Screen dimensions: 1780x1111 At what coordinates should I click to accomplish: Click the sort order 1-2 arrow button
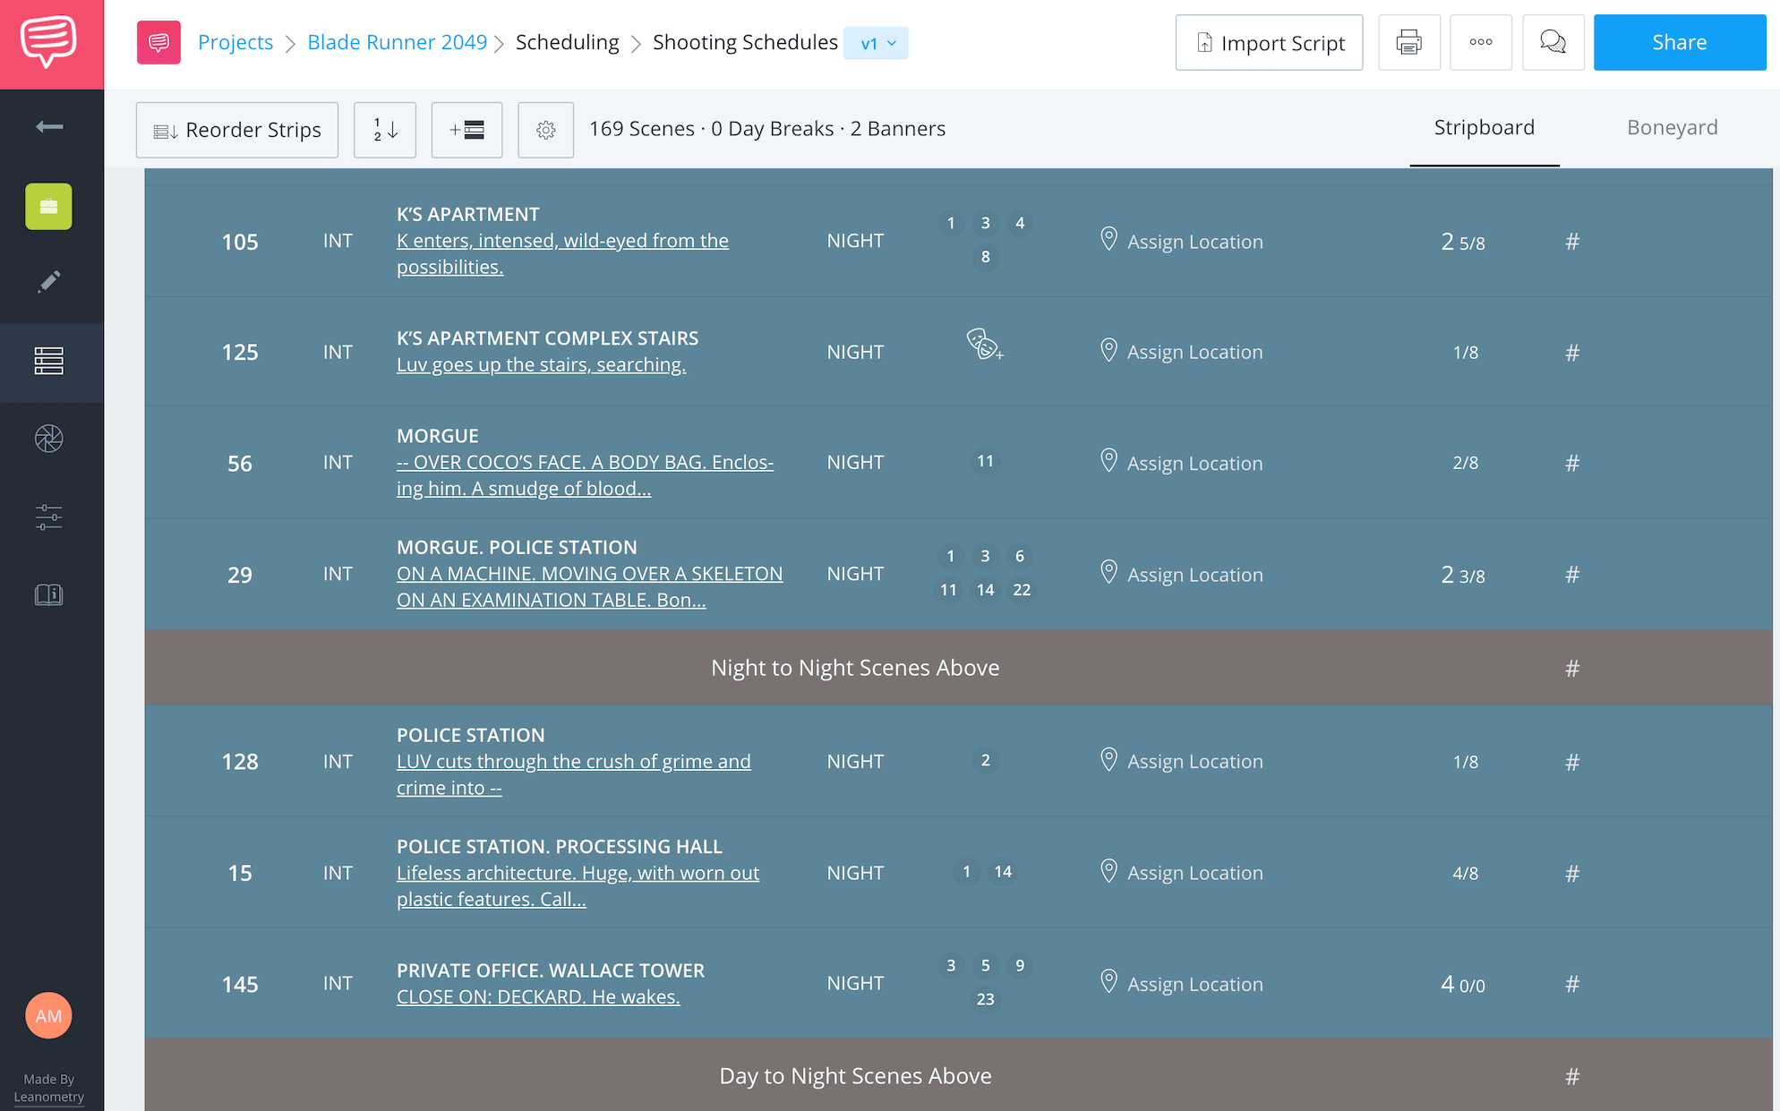[x=385, y=130]
